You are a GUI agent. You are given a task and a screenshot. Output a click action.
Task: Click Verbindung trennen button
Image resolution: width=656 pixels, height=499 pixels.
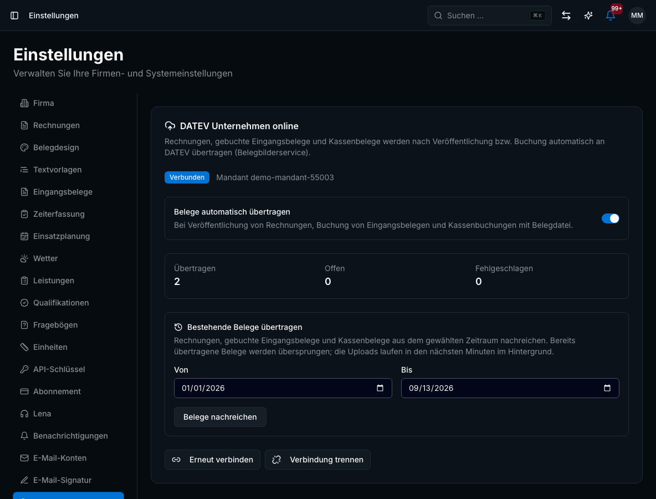(317, 460)
